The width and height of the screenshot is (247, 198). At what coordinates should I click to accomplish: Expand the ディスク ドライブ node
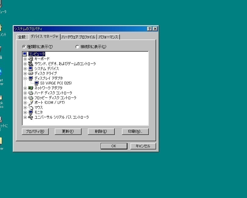click(x=25, y=73)
